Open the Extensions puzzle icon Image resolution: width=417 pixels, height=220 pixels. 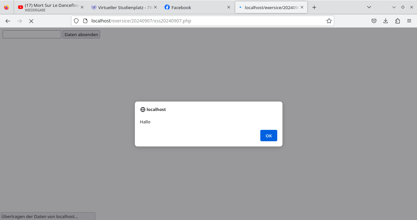click(x=397, y=21)
